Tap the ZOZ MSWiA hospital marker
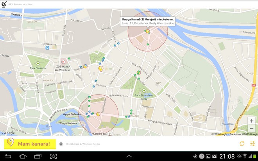 click(63, 62)
